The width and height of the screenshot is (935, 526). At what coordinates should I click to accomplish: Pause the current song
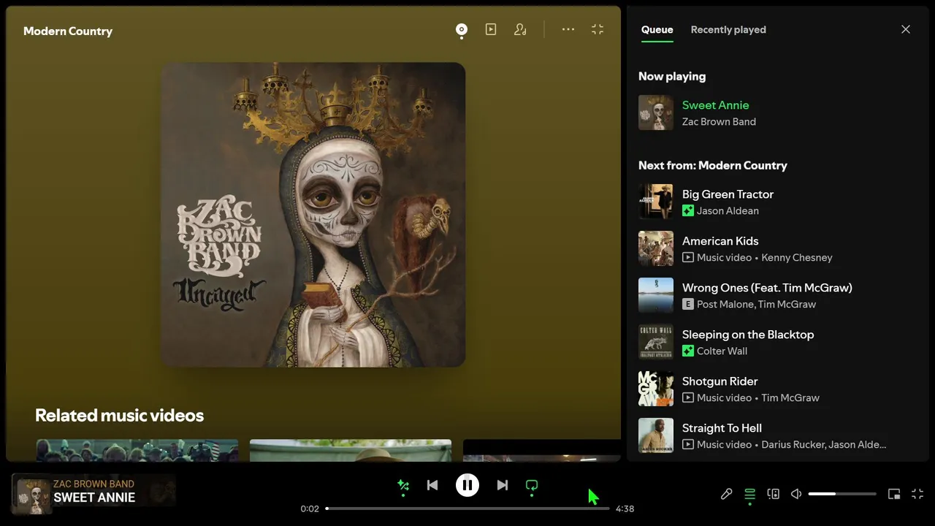pos(467,485)
